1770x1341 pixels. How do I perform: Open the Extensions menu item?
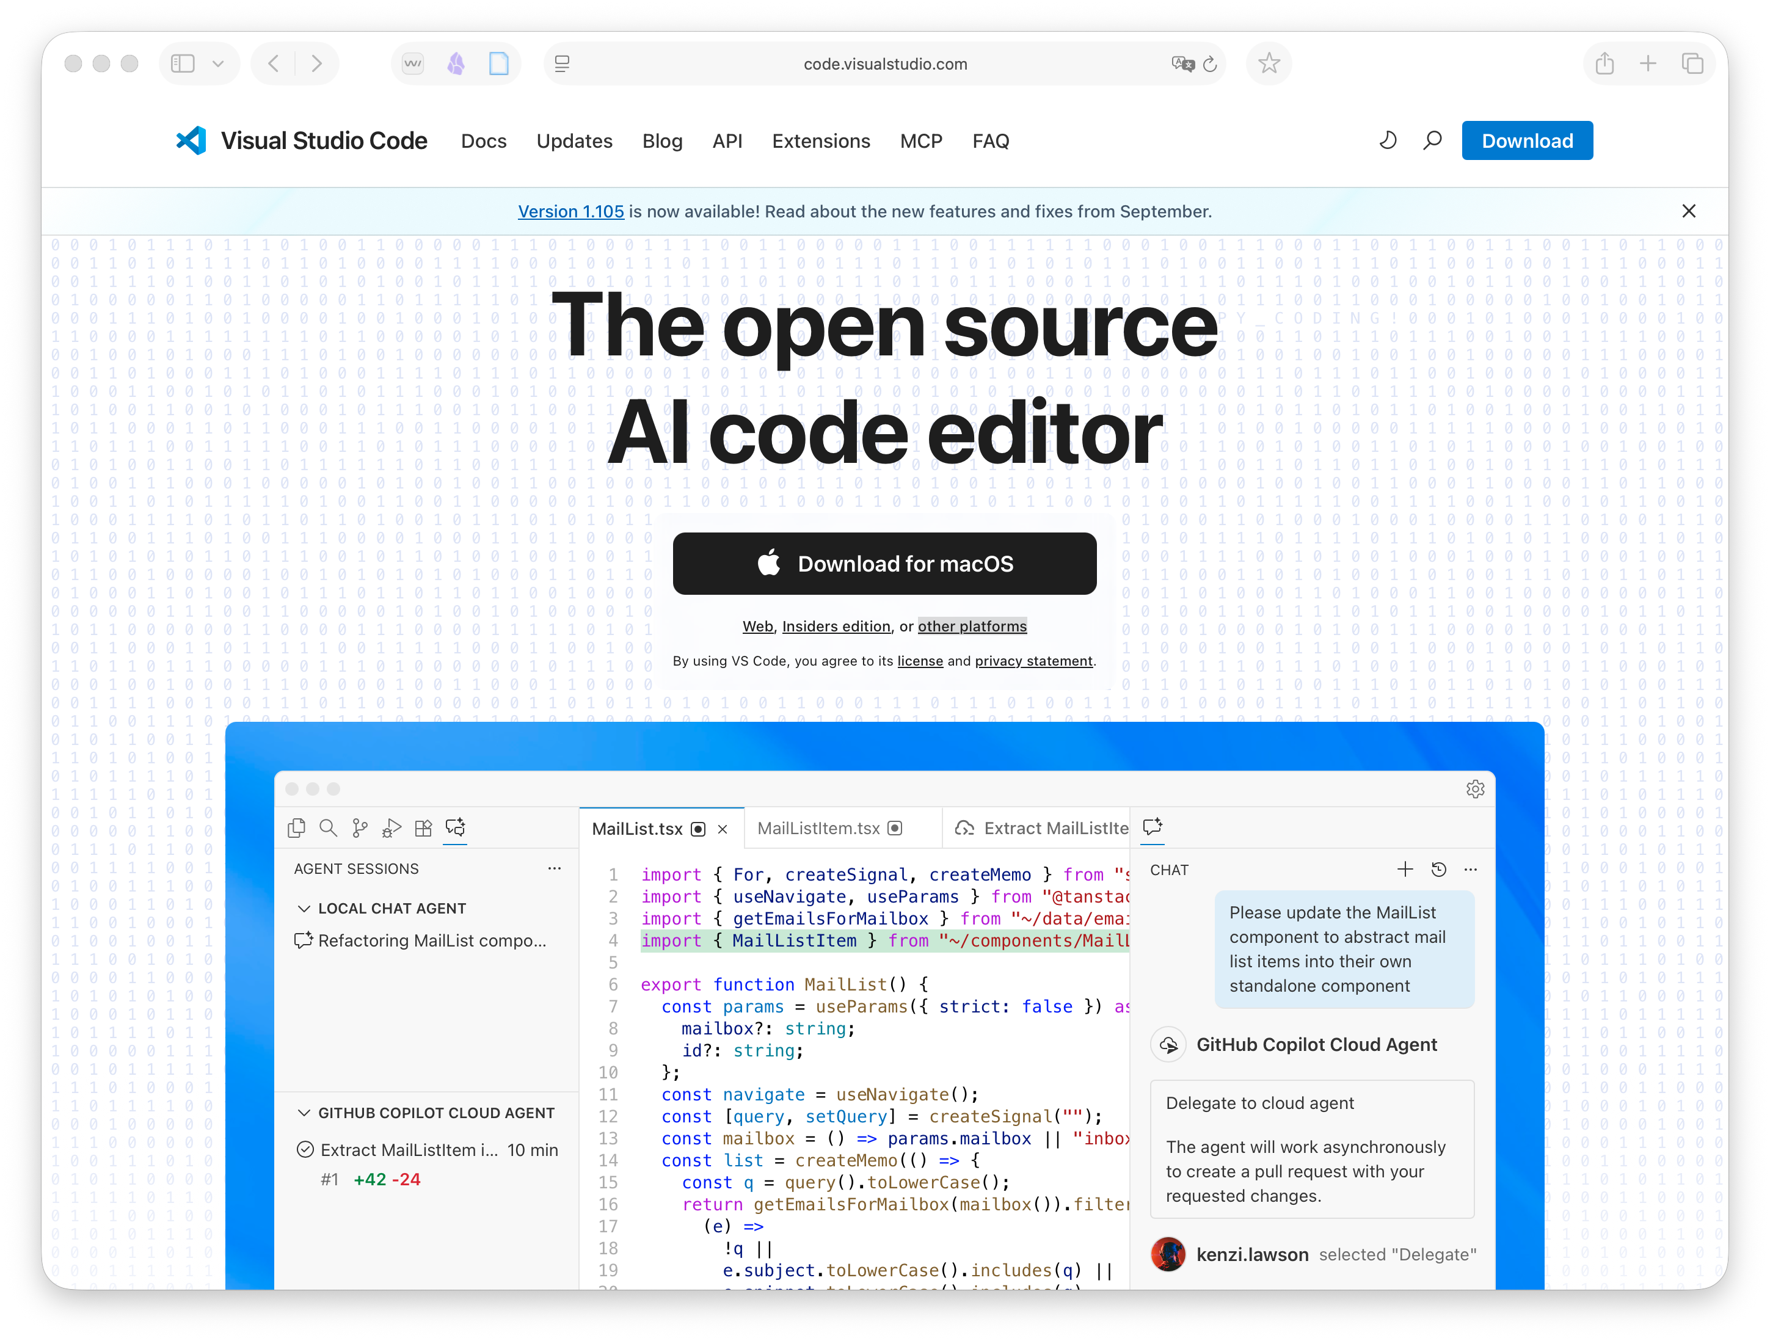point(820,141)
